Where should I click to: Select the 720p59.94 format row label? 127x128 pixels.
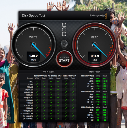coord(29,90)
